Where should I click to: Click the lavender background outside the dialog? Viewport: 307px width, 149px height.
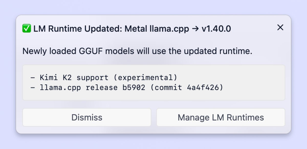(153, 7)
